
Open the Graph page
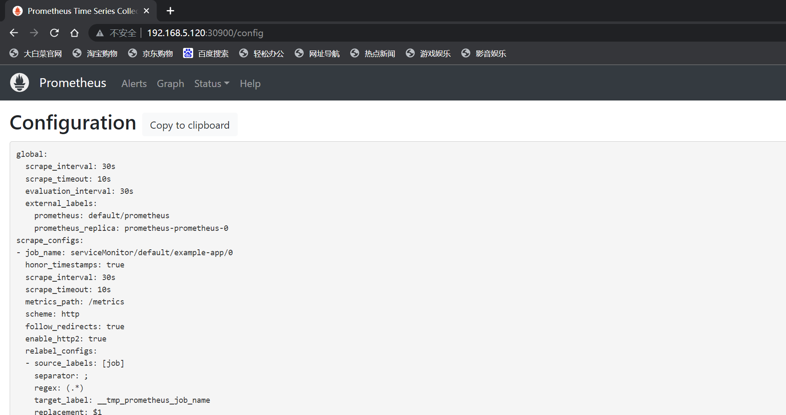coord(170,84)
